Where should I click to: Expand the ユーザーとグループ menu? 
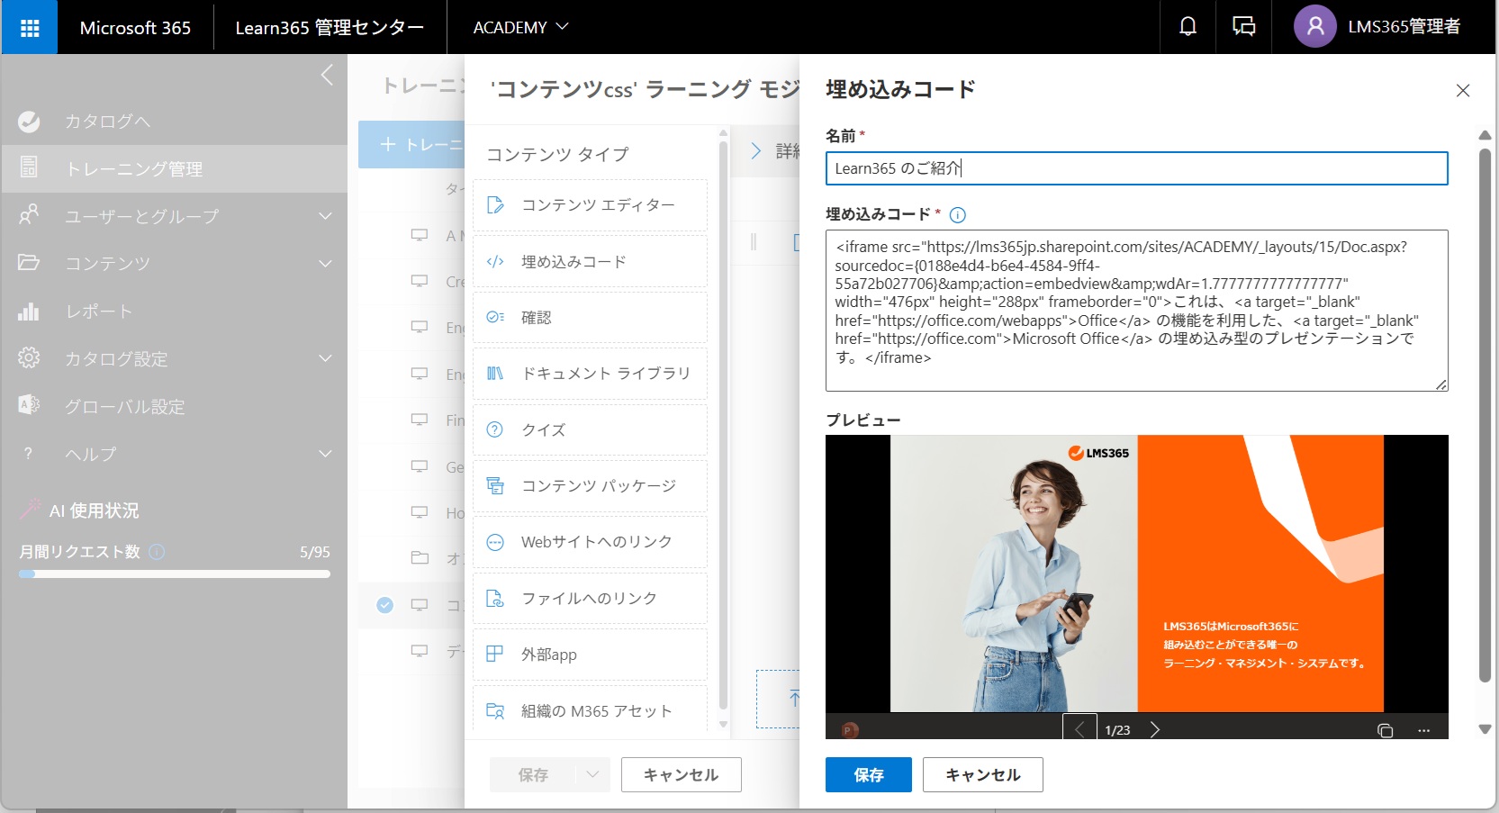tap(326, 216)
